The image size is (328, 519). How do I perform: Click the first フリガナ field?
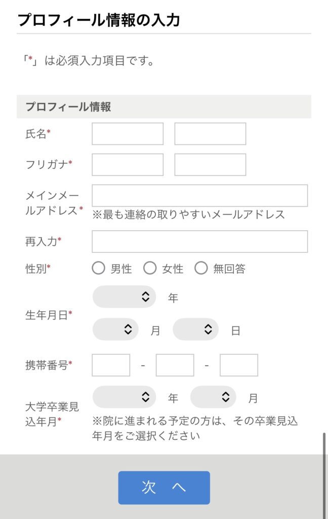[128, 165]
